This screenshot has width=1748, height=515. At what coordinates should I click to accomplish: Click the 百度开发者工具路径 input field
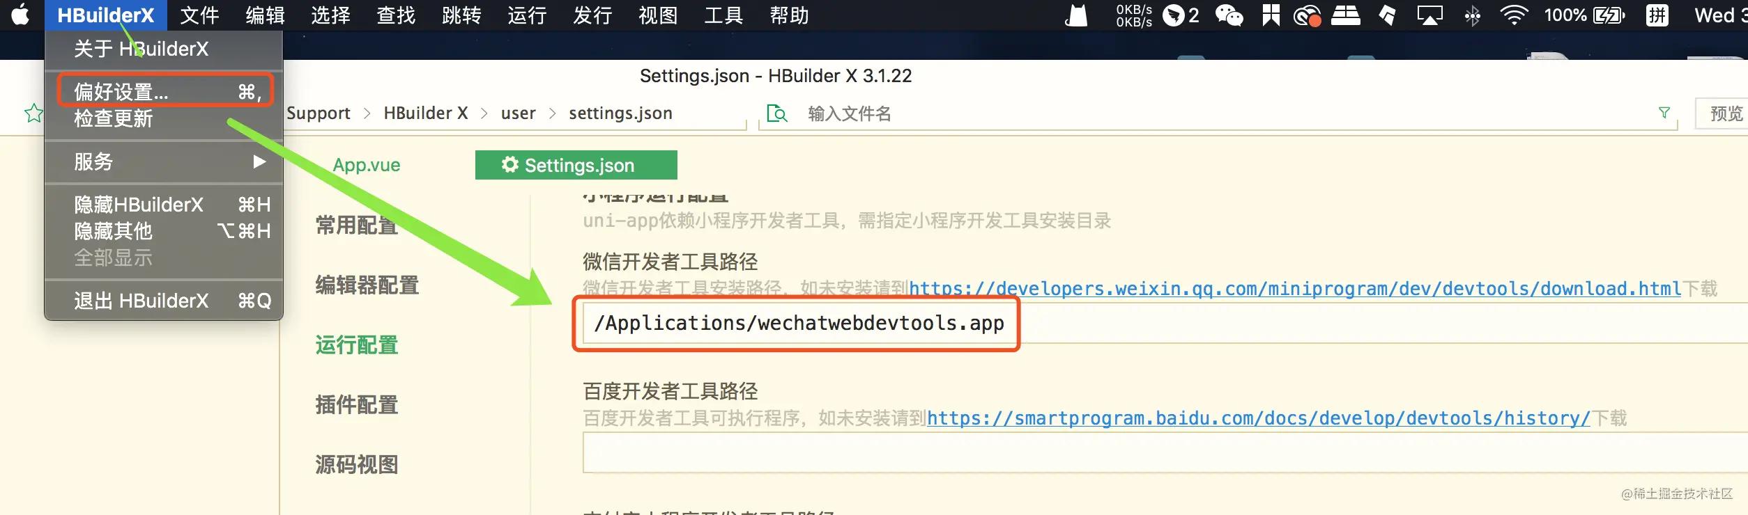1165,453
